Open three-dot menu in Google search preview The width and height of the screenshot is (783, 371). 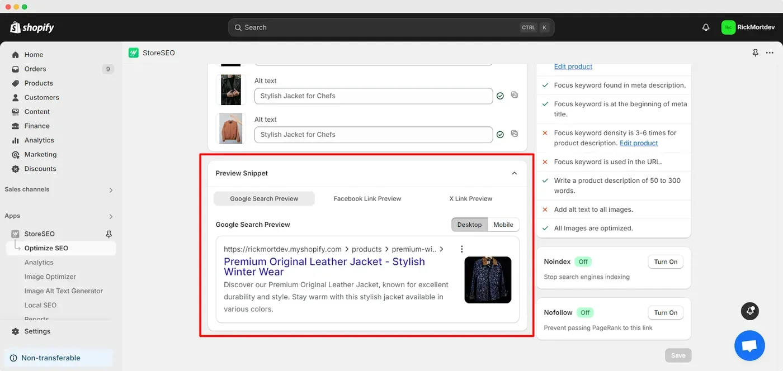[x=461, y=249]
